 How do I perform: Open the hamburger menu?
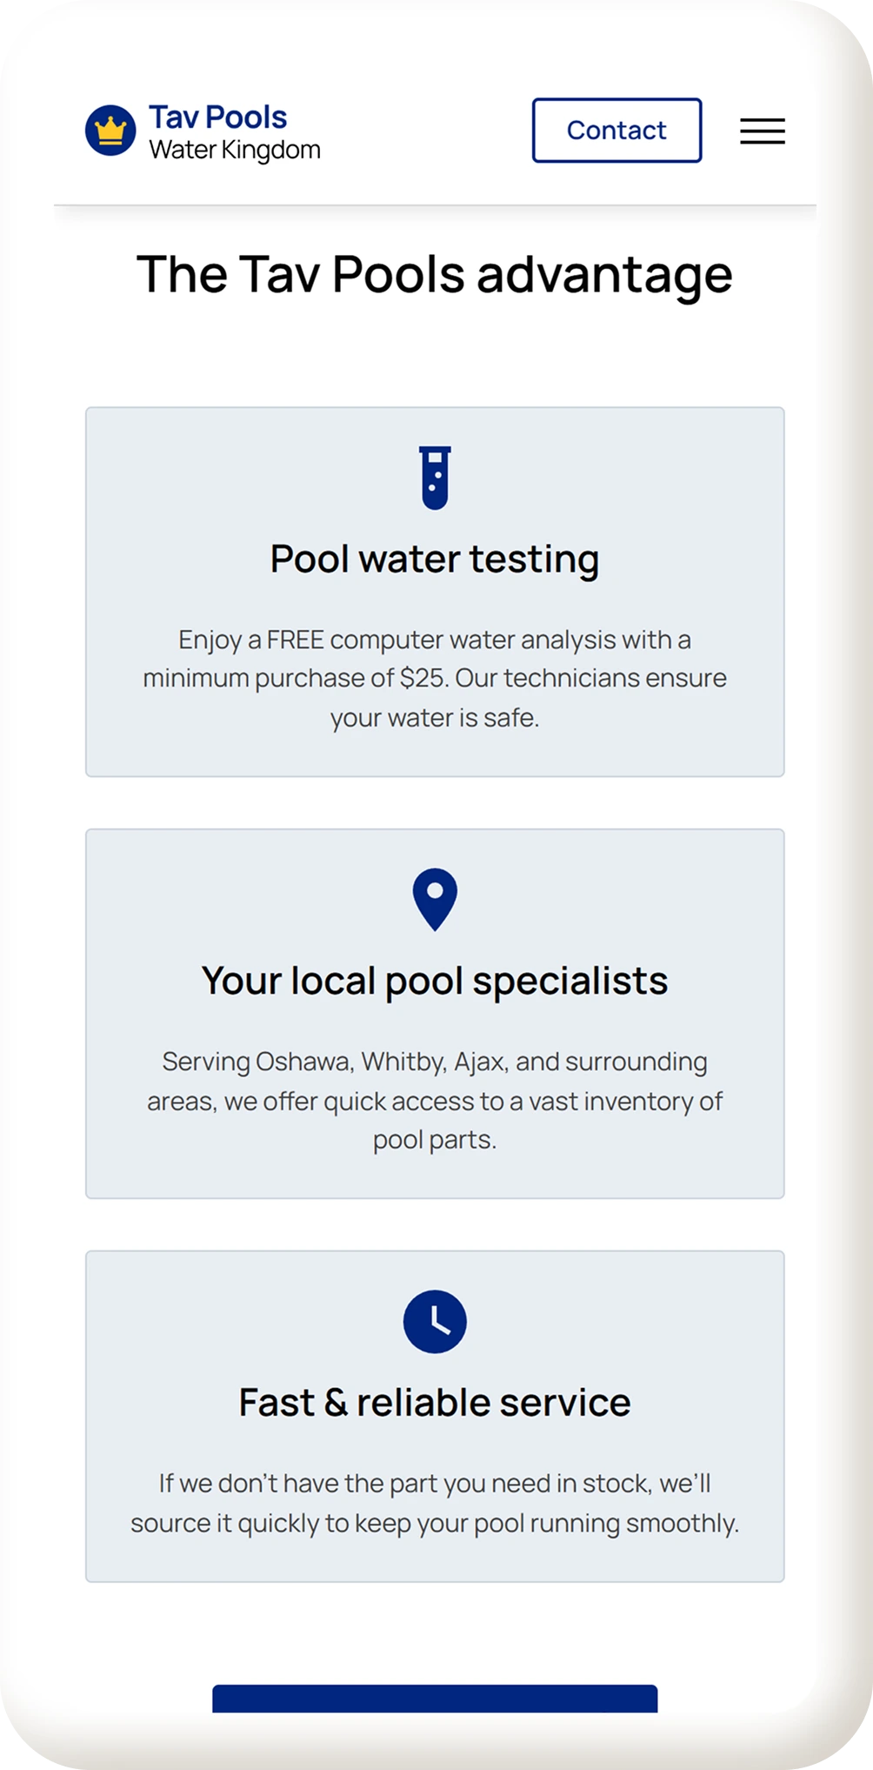762,131
